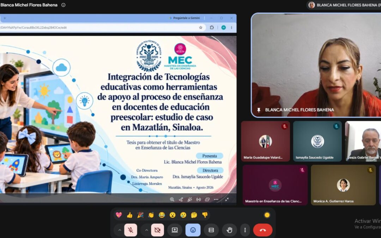Send the laughing face reaction

[x=162, y=215]
